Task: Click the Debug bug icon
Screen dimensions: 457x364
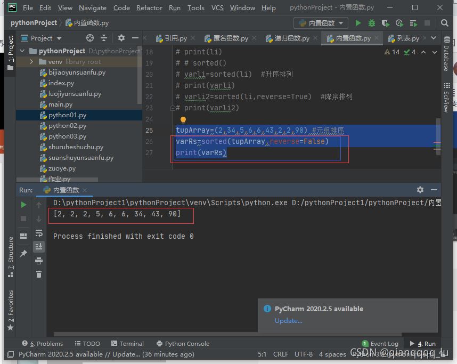Action: coord(372,23)
